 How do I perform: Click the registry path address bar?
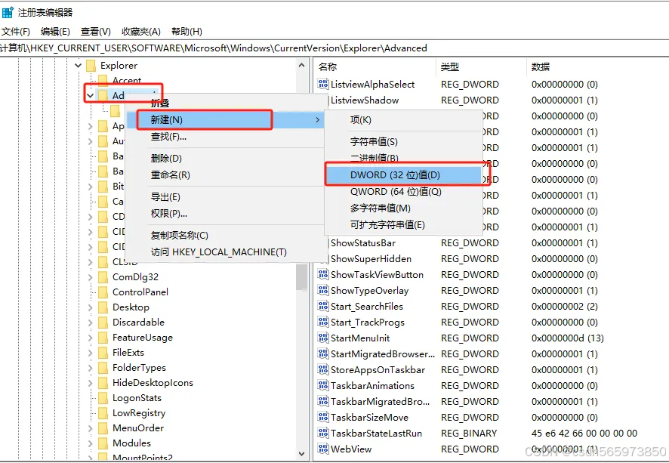[334, 48]
